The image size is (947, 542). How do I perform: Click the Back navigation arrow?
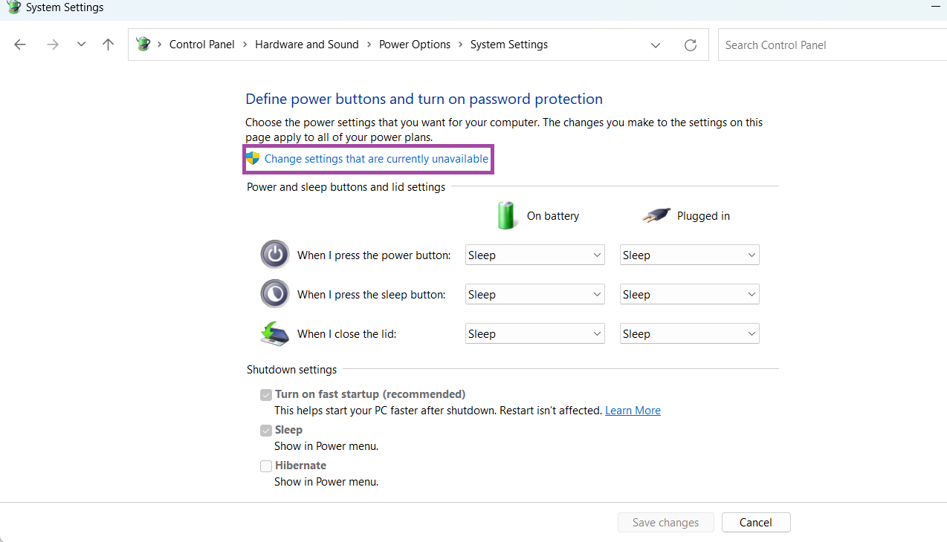tap(20, 45)
